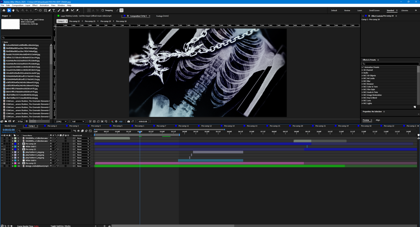Image resolution: width=420 pixels, height=227 pixels.
Task: Select the Pen tool
Action: pyautogui.click(x=50, y=10)
